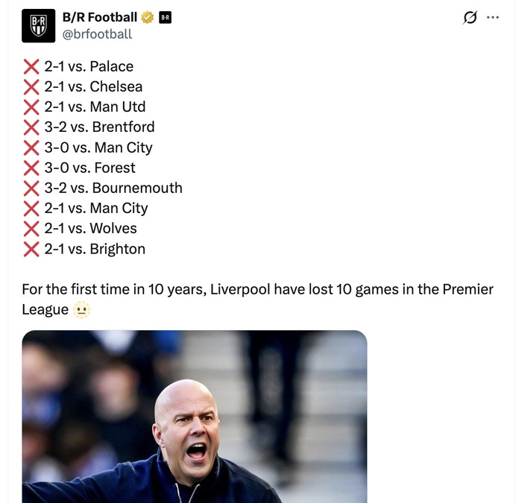522x503 pixels.
Task: Click the red X beside Bournemouth result
Action: click(31, 188)
